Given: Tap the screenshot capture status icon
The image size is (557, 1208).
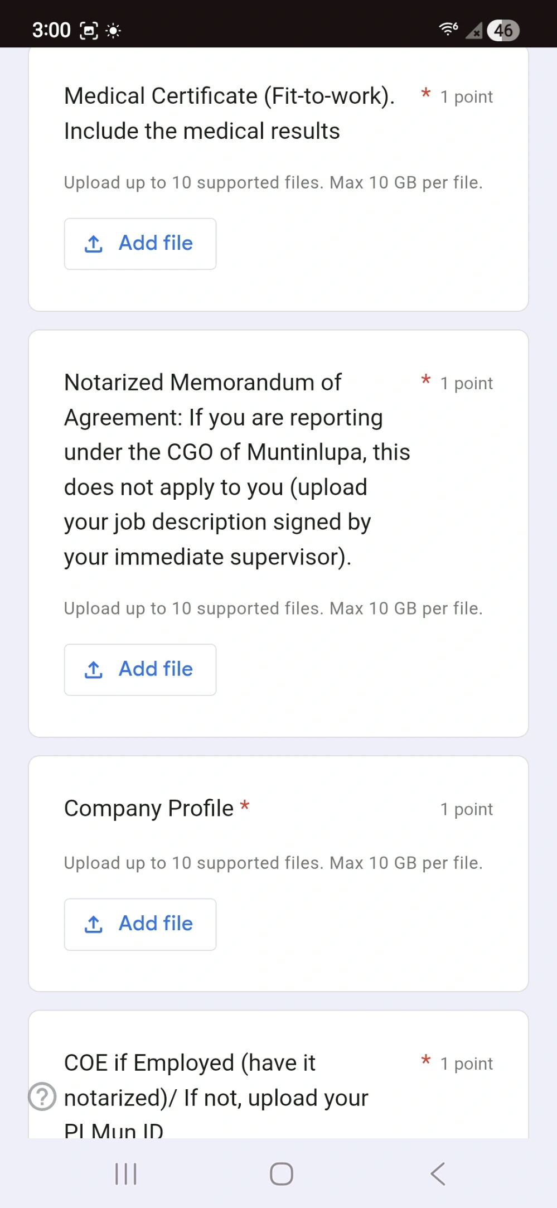Looking at the screenshot, I should point(89,31).
